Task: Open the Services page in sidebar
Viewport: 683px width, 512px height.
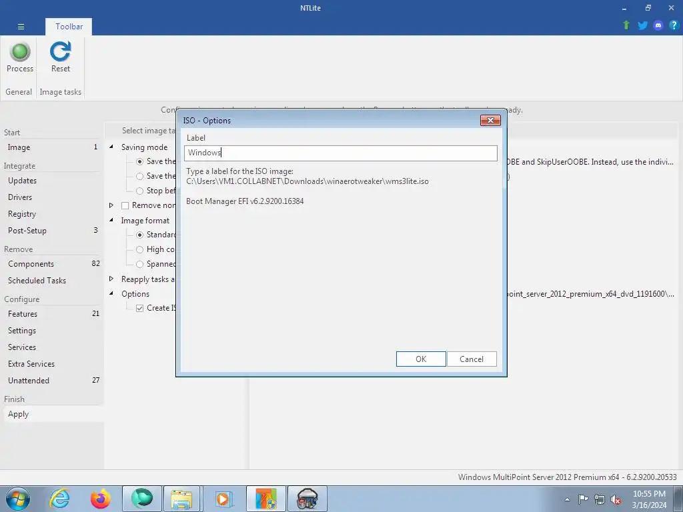Action: 52,347
